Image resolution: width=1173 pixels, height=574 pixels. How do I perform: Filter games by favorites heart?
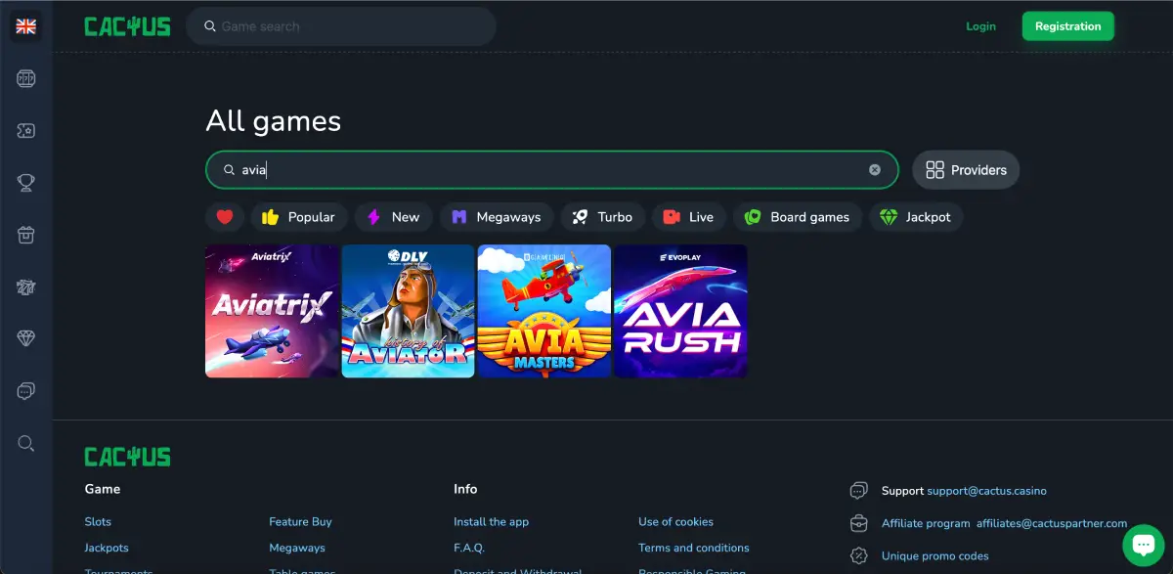(x=225, y=217)
